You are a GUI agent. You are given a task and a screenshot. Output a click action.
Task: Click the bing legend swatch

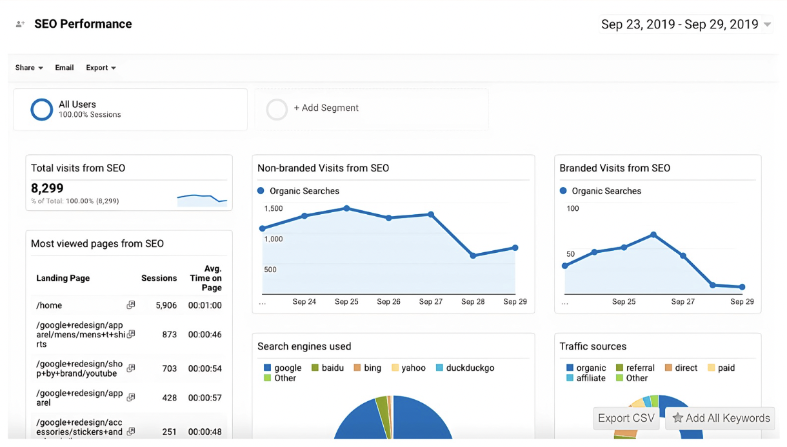pyautogui.click(x=357, y=368)
